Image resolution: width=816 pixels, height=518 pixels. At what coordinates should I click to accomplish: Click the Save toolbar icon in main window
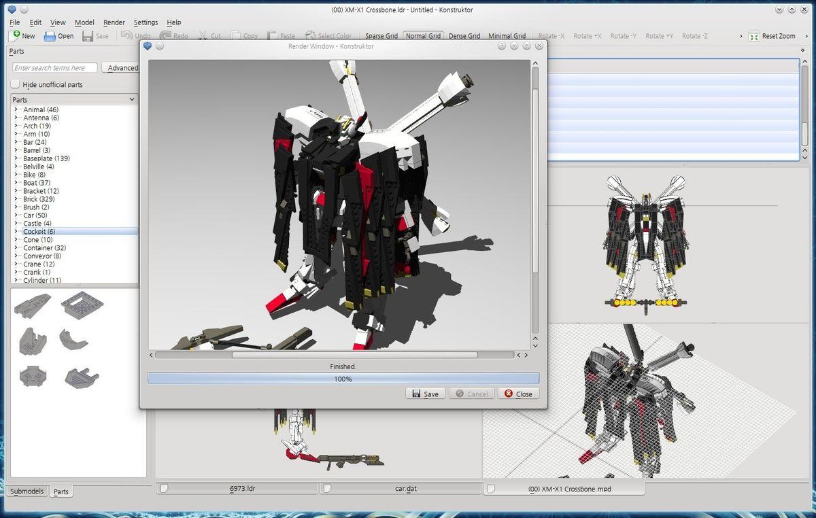click(x=88, y=36)
